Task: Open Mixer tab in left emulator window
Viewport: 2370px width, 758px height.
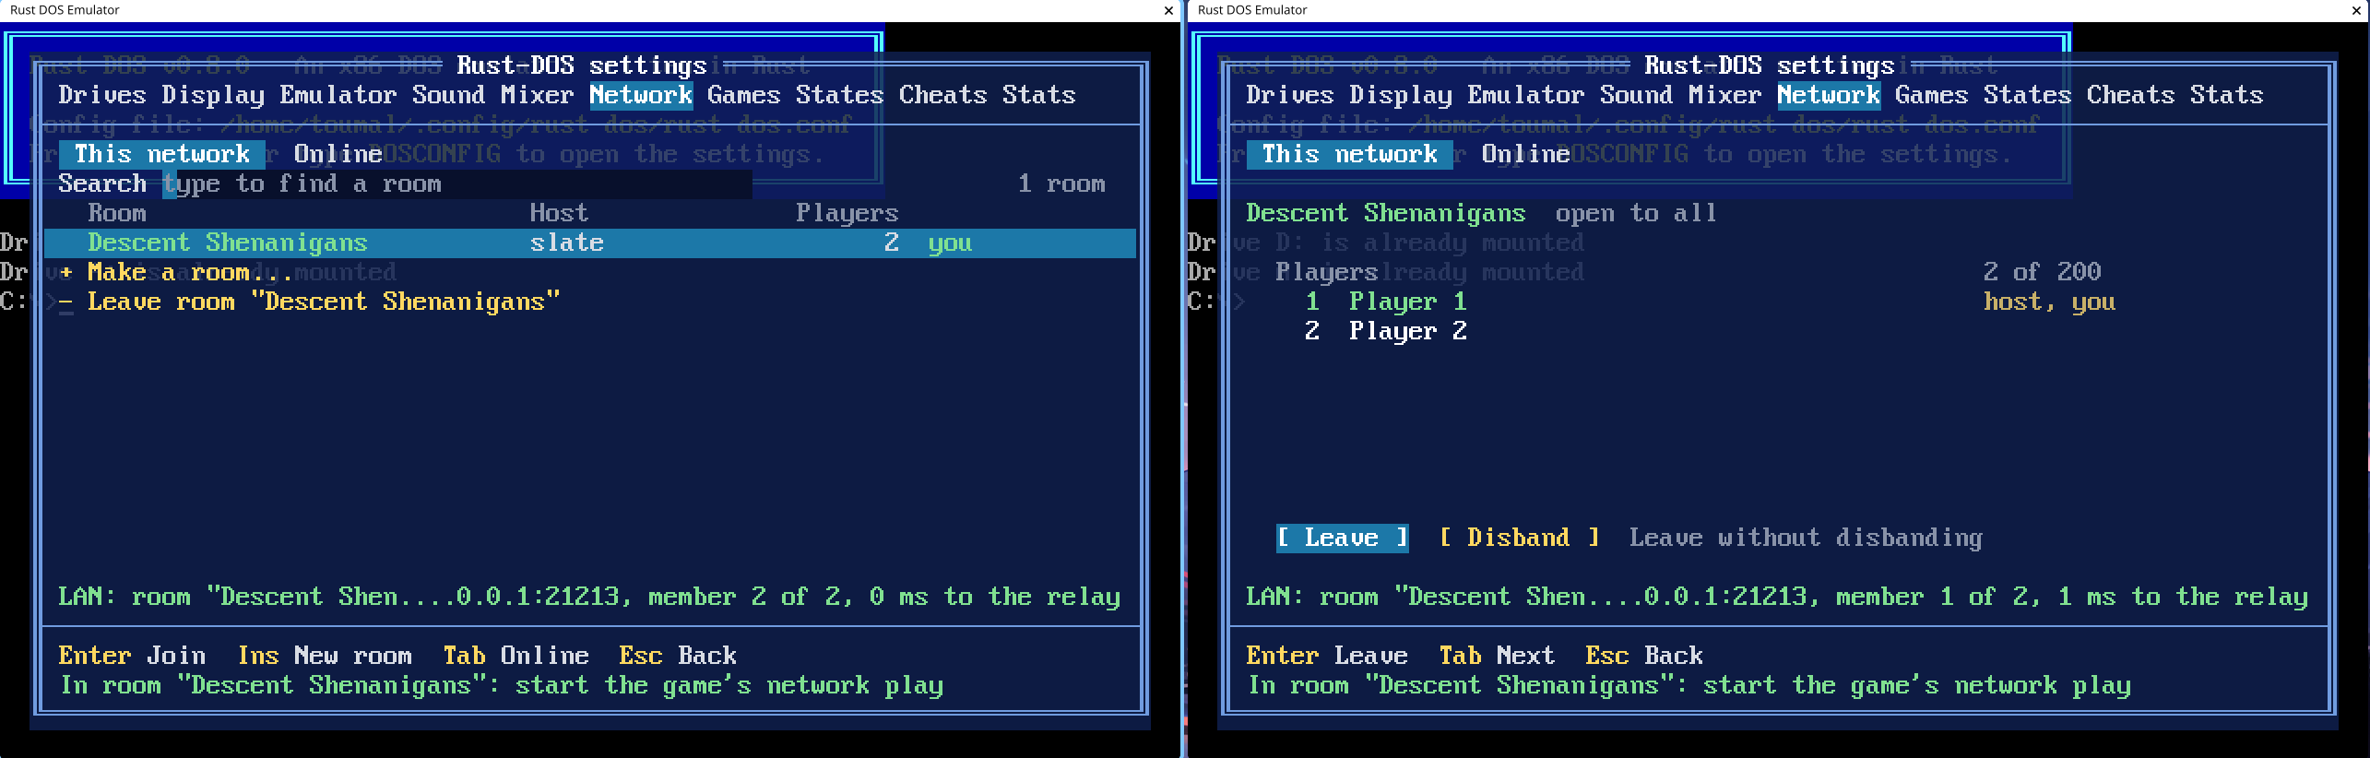Action: coord(538,95)
